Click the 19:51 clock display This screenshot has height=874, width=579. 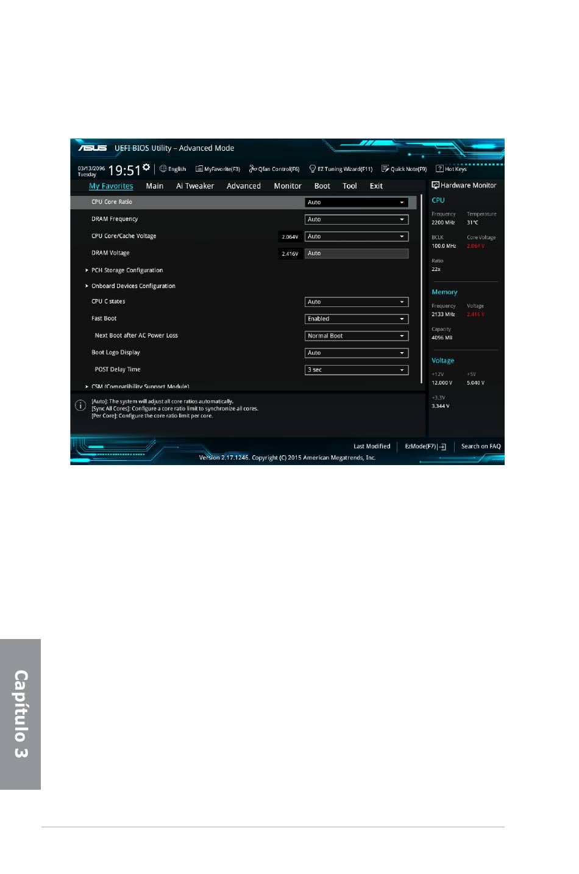pyautogui.click(x=124, y=170)
